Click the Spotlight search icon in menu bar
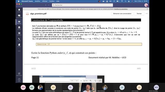Image resolution: width=165 pixels, height=92 pixels. click(x=126, y=1)
